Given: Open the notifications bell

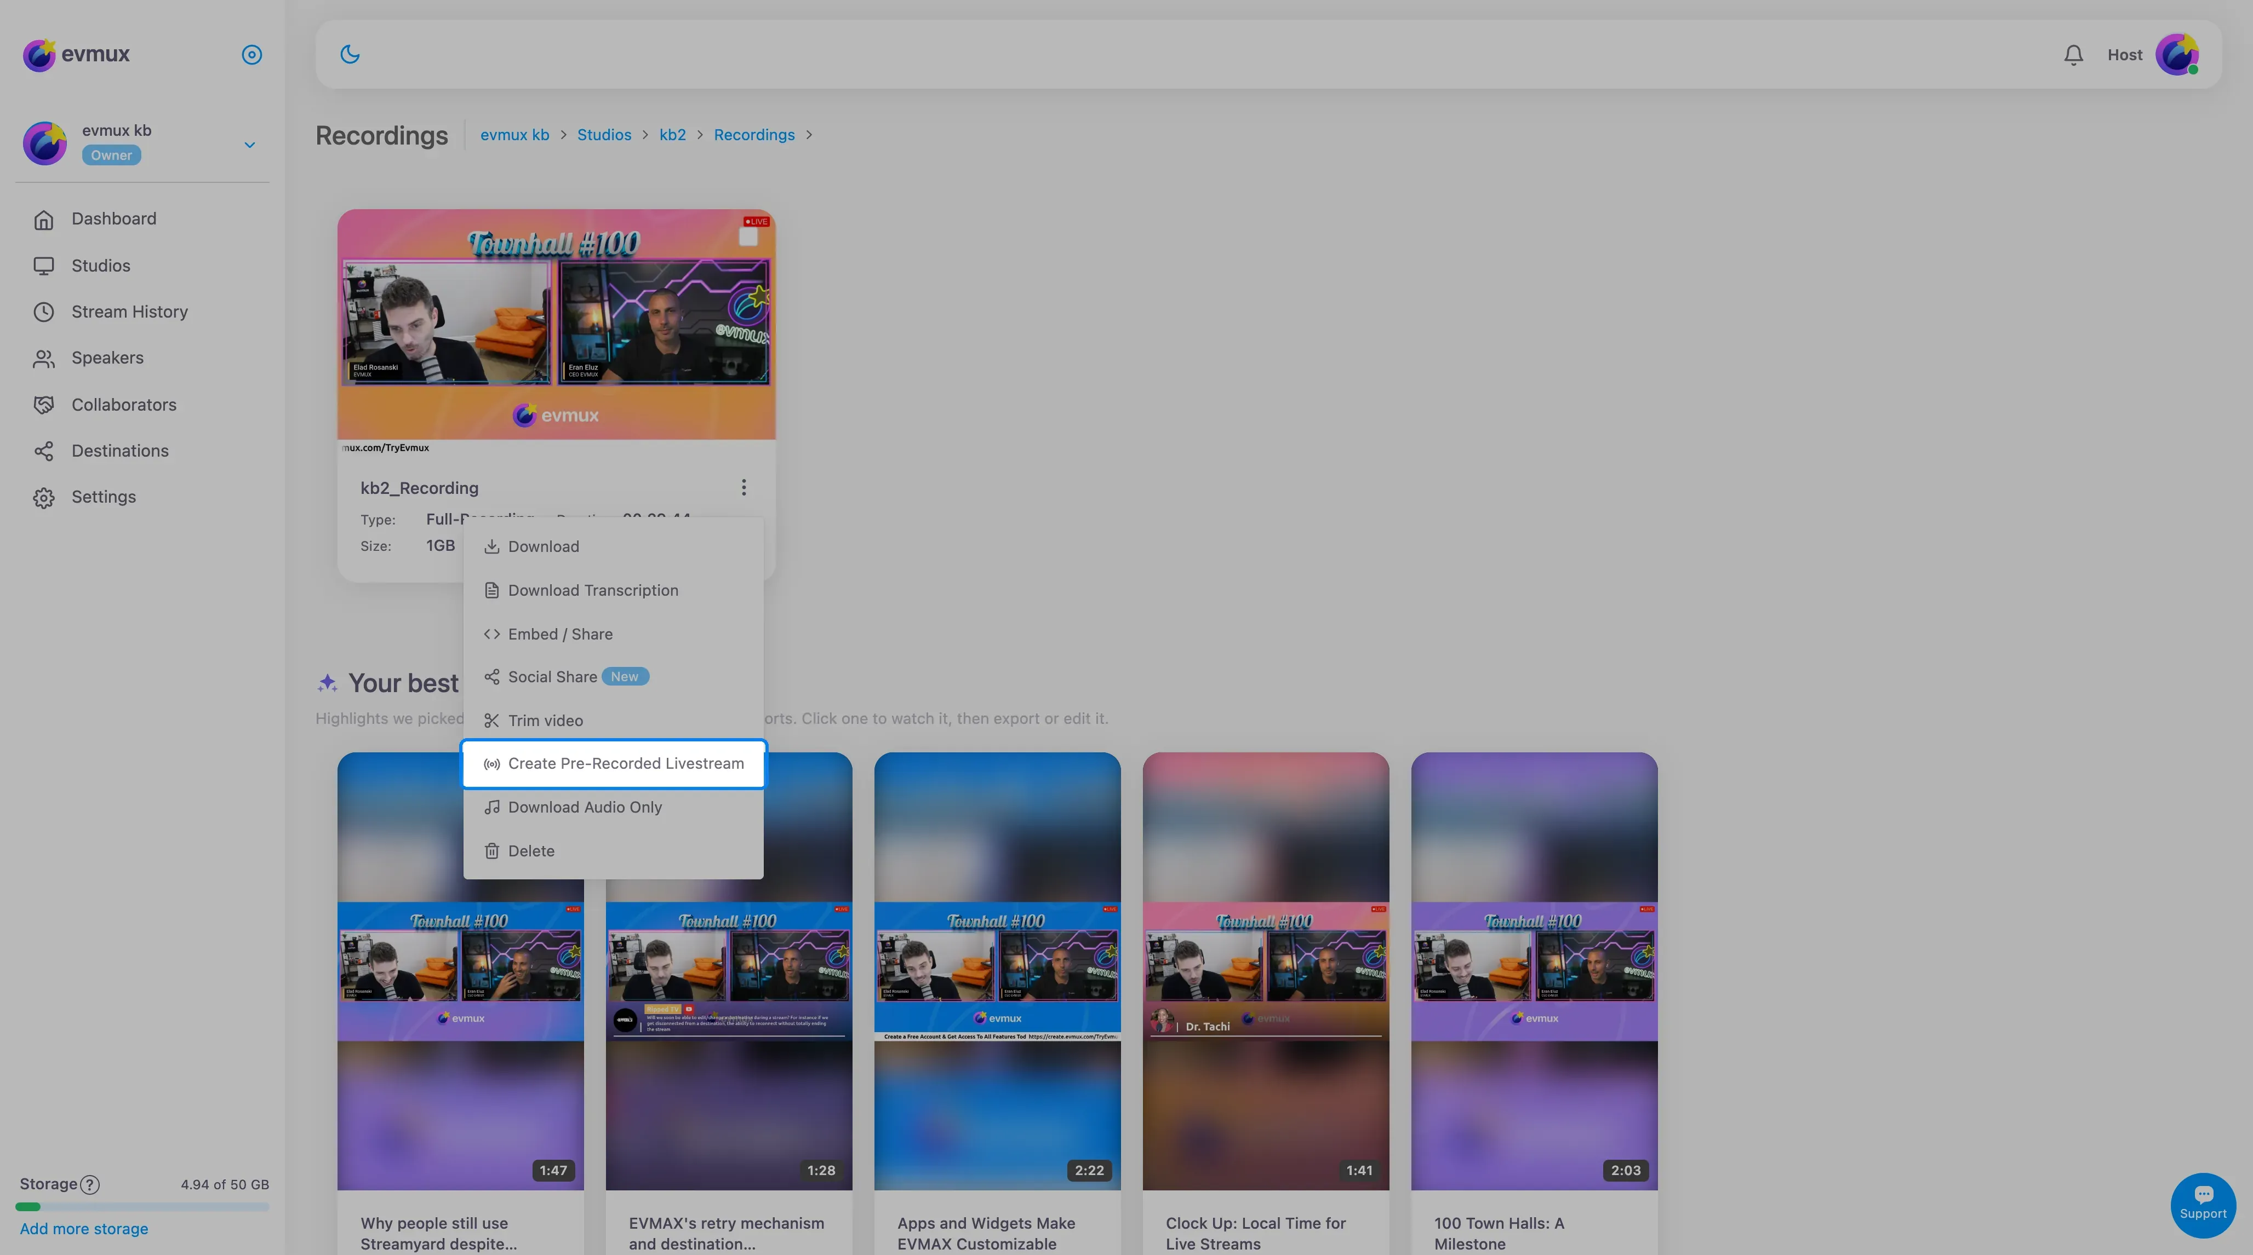Looking at the screenshot, I should (2073, 55).
